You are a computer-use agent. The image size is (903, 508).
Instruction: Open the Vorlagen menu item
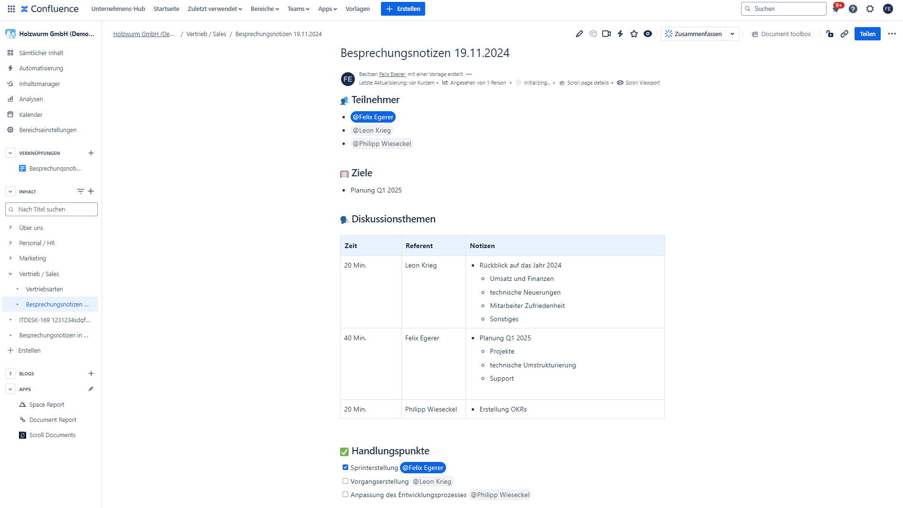click(x=358, y=9)
